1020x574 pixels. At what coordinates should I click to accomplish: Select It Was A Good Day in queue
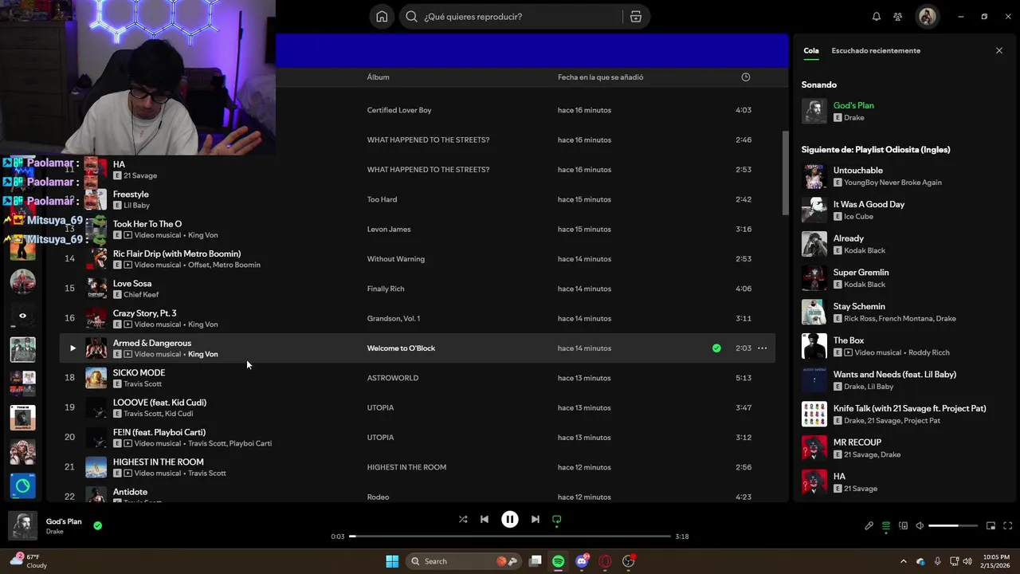click(x=869, y=205)
